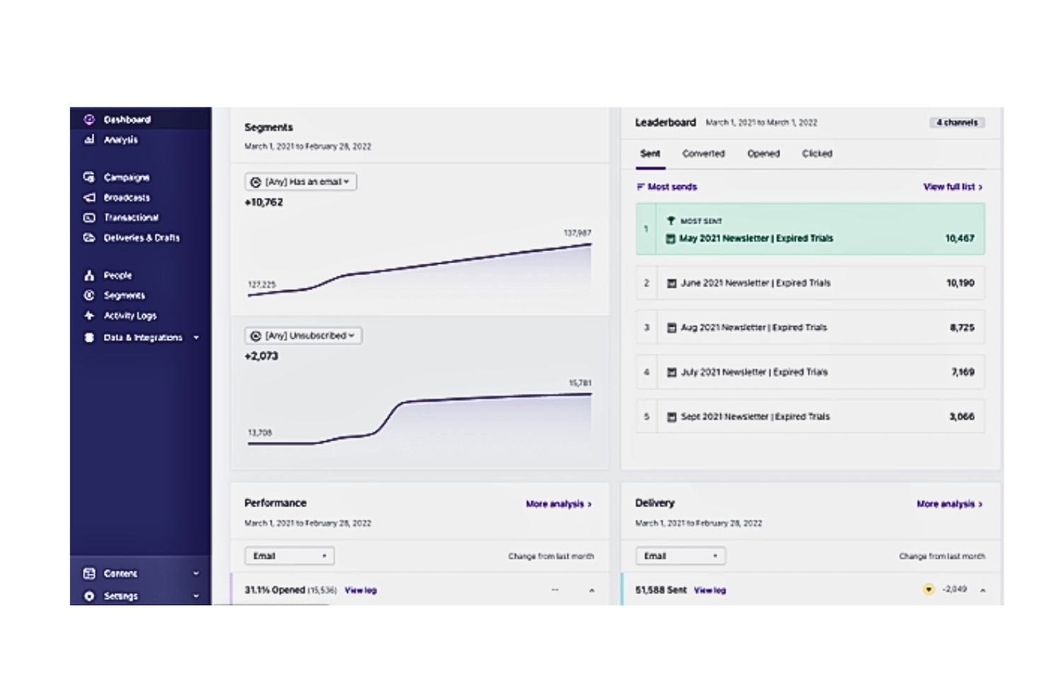
Task: Click View full list in the Leaderboard
Action: pyautogui.click(x=950, y=187)
